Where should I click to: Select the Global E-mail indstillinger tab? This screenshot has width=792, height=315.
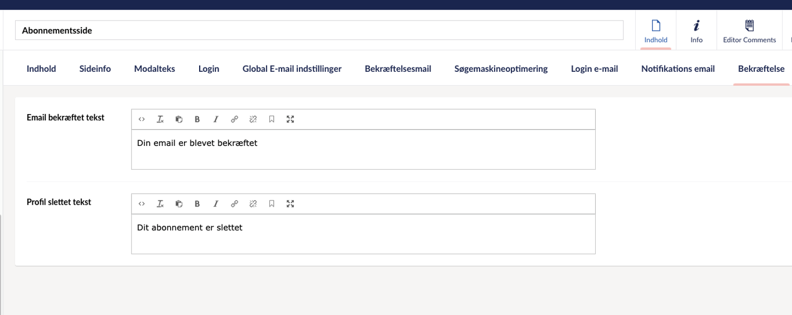click(292, 69)
